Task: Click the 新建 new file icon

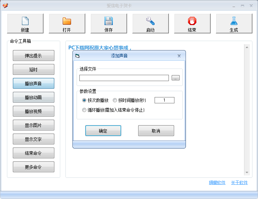Action: 25,21
